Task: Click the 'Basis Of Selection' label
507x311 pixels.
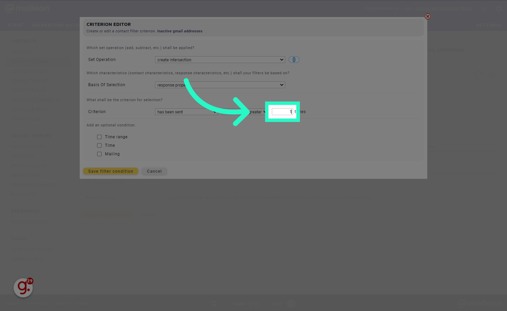Action: [107, 85]
